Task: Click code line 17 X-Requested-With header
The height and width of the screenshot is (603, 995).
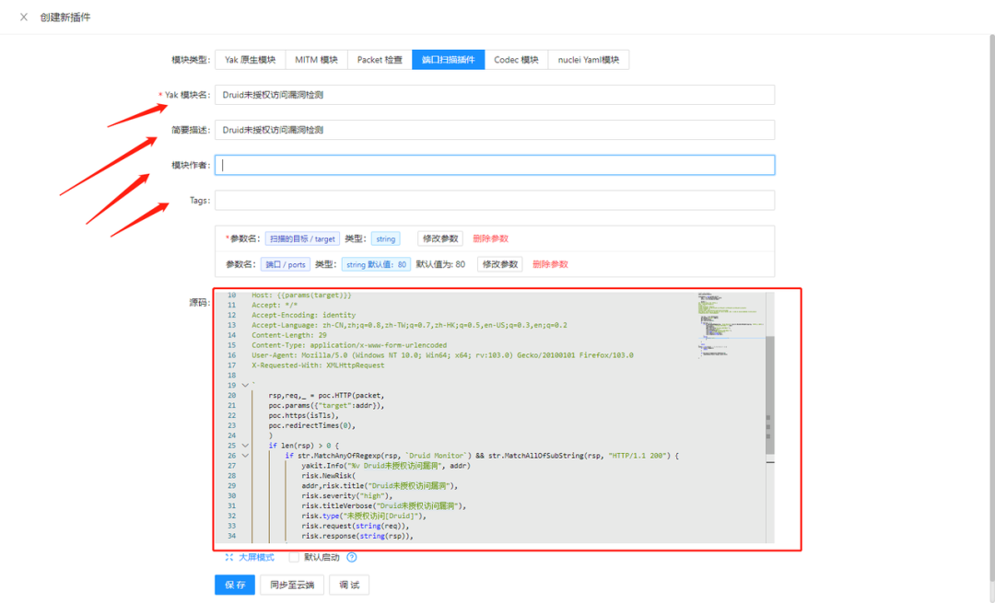Action: (x=318, y=365)
